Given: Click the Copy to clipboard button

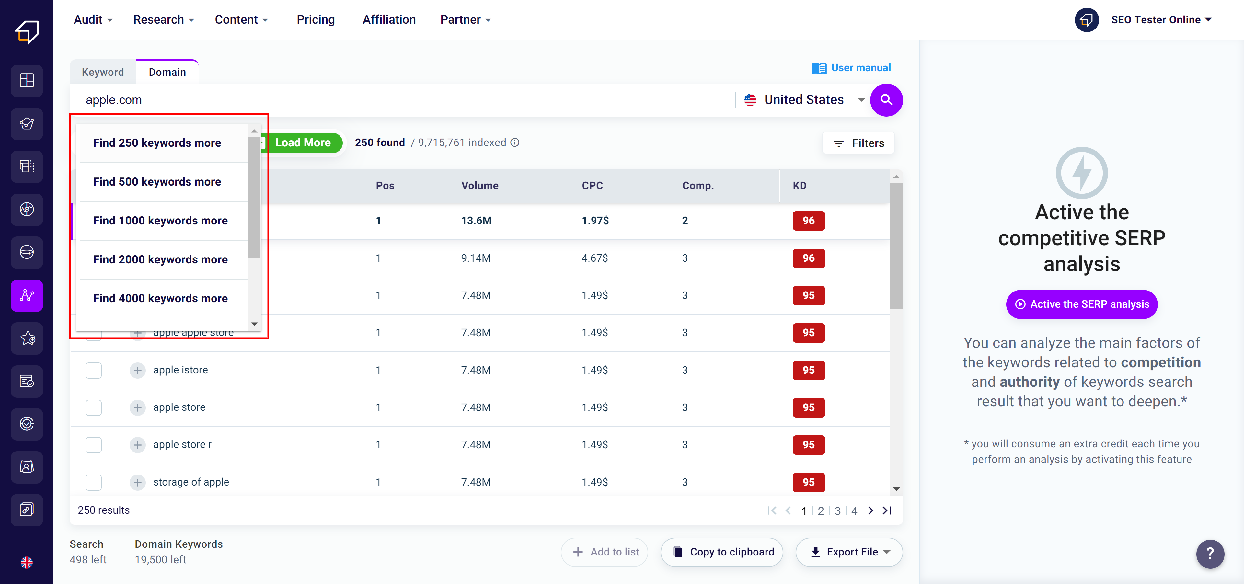Looking at the screenshot, I should [721, 552].
